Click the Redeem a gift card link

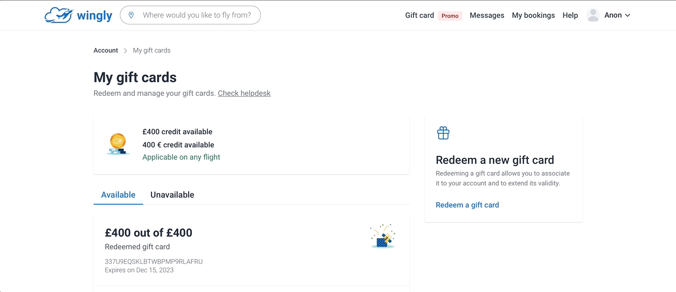pyautogui.click(x=467, y=205)
